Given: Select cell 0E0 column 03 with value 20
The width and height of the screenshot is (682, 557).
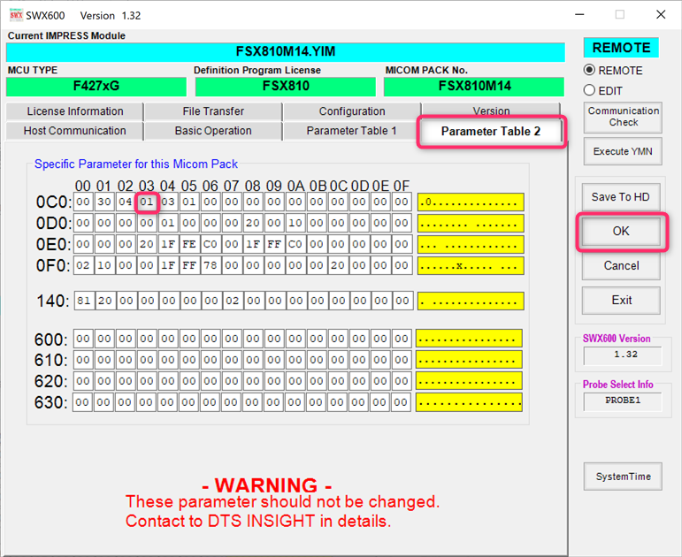Looking at the screenshot, I should click(x=147, y=244).
